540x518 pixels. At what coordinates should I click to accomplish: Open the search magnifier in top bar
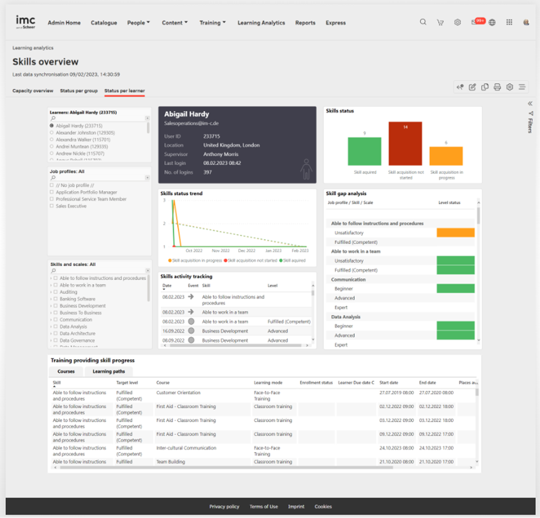click(423, 22)
